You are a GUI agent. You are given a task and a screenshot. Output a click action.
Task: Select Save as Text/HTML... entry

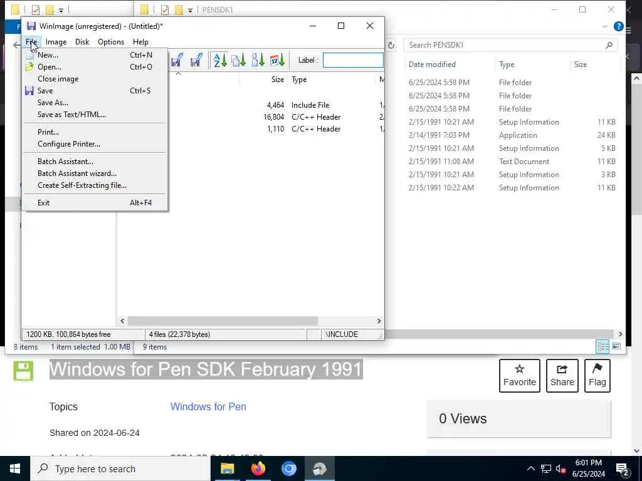tap(95, 114)
